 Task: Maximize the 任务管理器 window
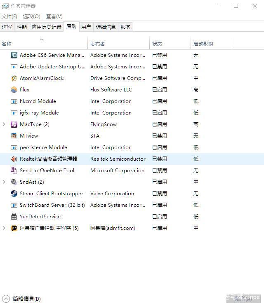(236, 6)
